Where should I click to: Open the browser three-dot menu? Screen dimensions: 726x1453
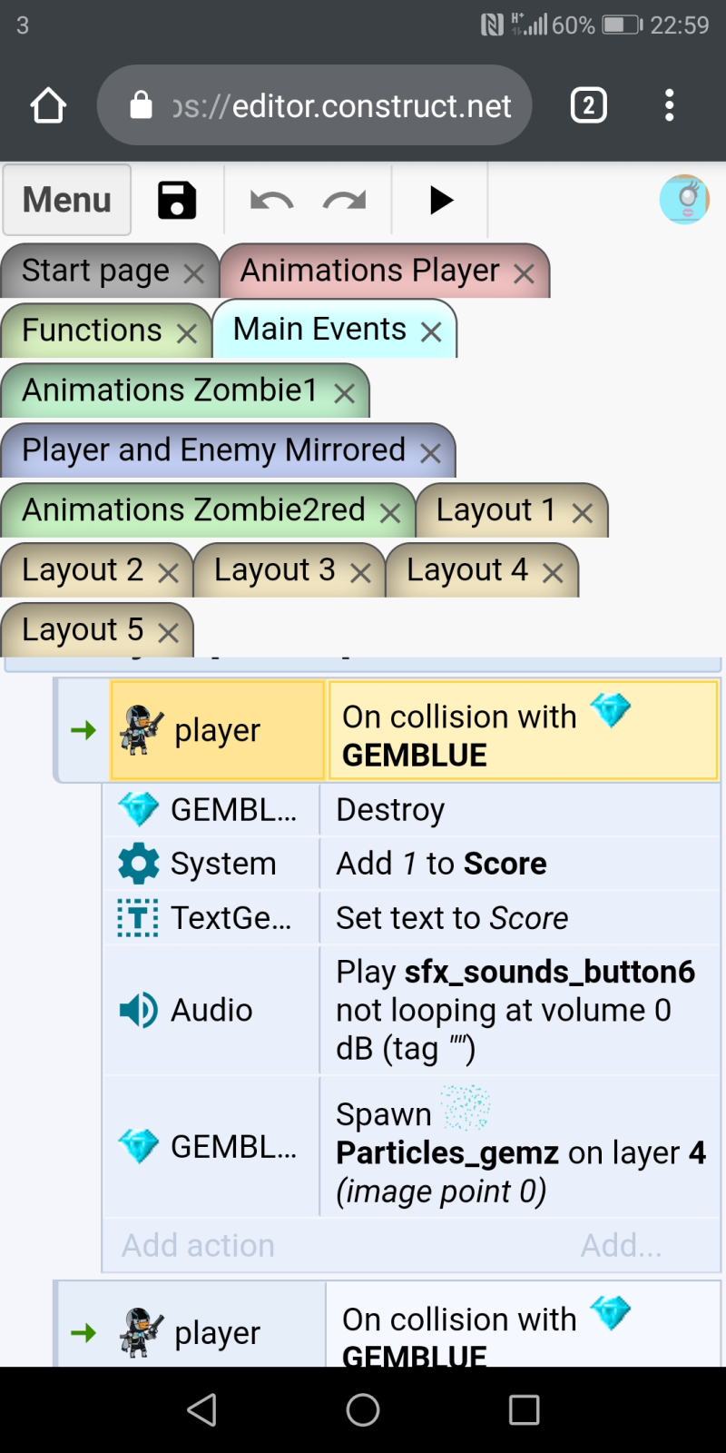[x=670, y=105]
